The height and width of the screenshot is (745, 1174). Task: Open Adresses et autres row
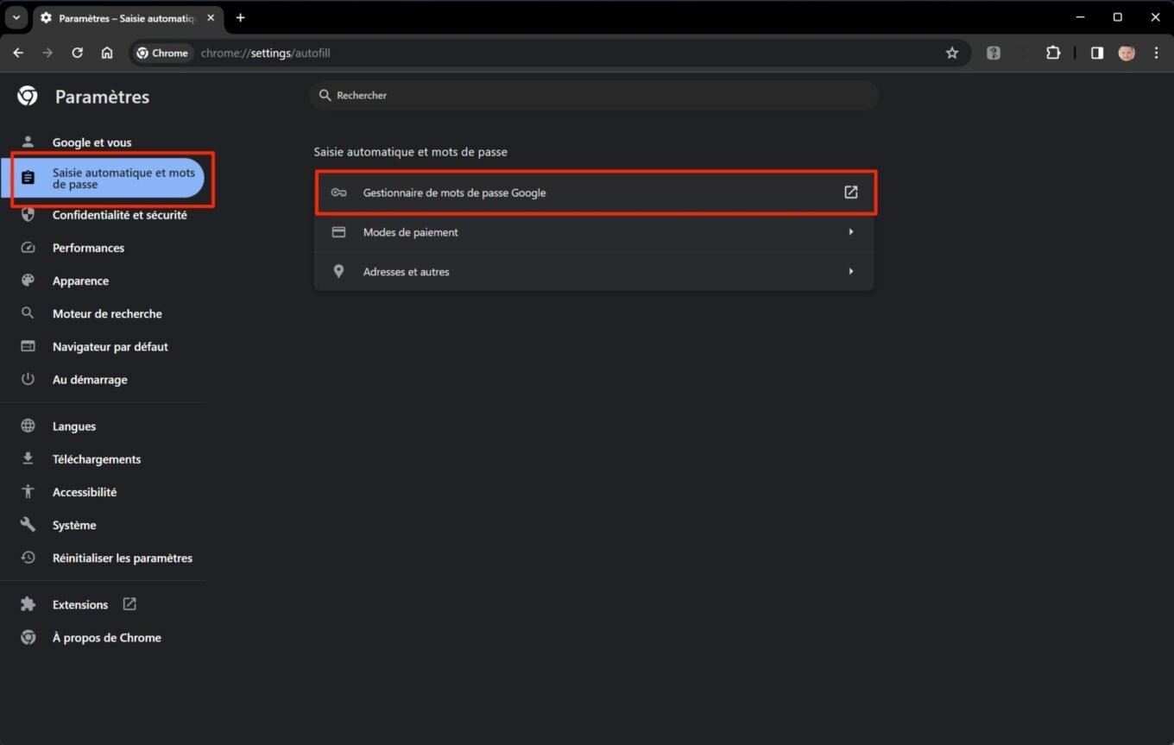(594, 271)
